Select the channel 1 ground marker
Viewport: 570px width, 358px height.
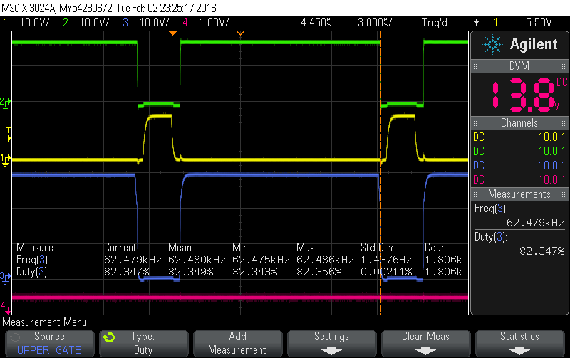6,159
